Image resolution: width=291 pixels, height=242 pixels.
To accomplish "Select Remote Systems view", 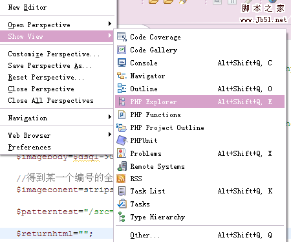I will tap(200, 166).
